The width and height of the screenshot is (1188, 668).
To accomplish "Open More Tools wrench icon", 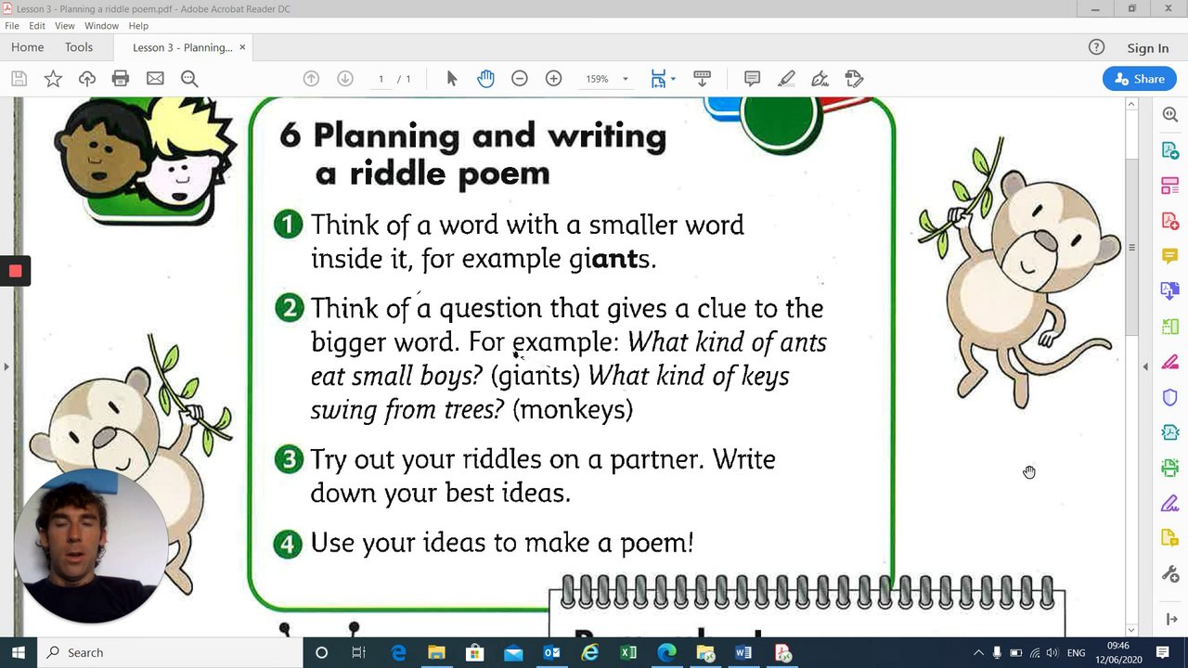I will (1169, 574).
